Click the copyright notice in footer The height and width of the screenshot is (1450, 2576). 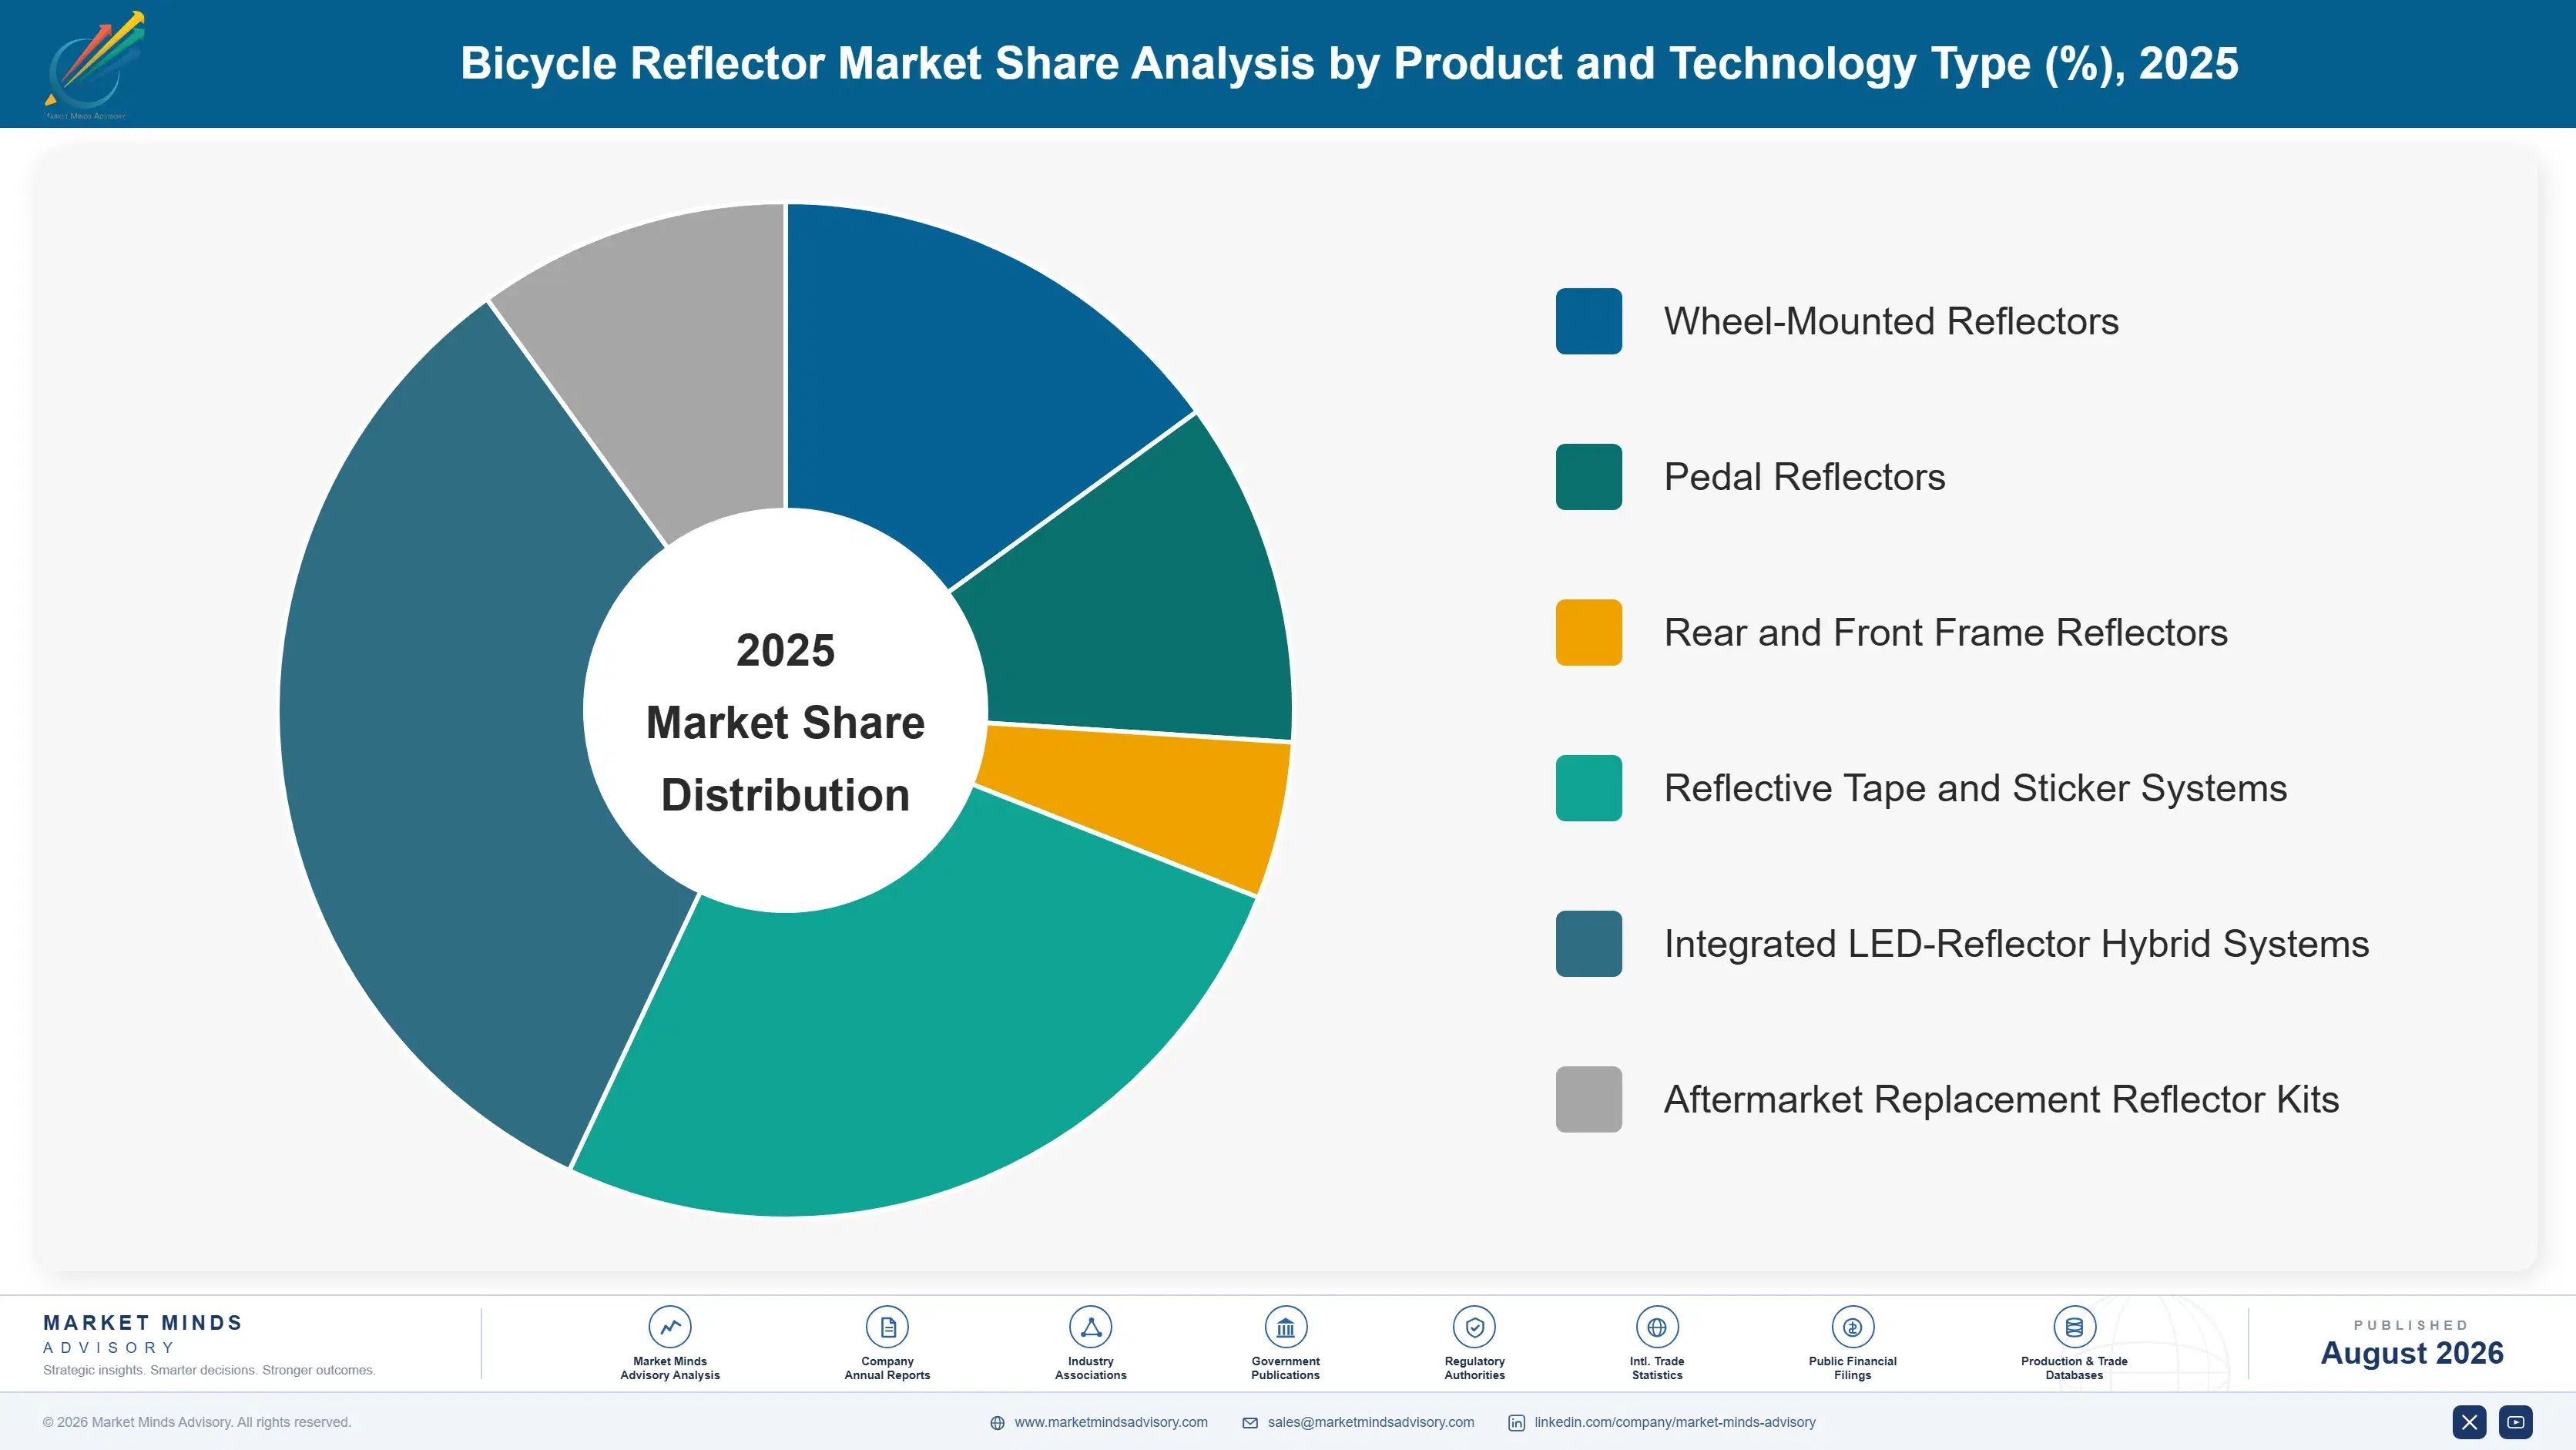tap(197, 1422)
